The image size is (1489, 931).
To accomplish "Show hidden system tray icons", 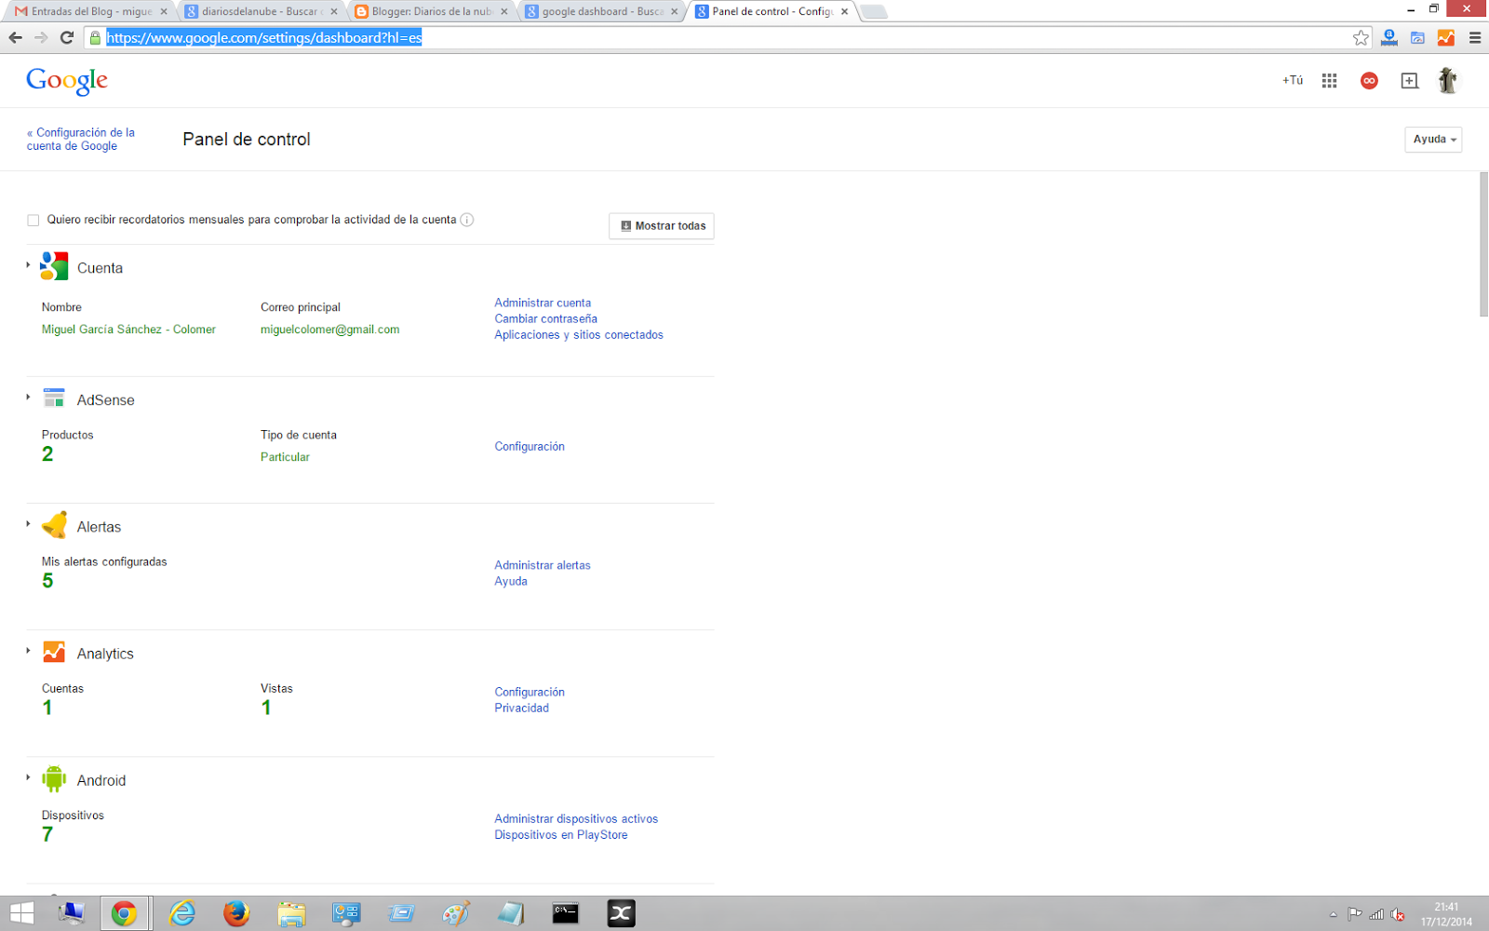I will pyautogui.click(x=1333, y=914).
